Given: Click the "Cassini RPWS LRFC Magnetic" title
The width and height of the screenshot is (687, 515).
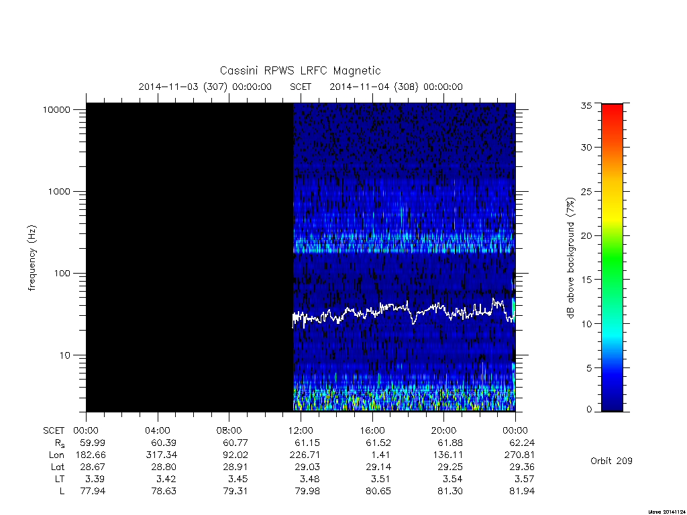Looking at the screenshot, I should click(300, 70).
